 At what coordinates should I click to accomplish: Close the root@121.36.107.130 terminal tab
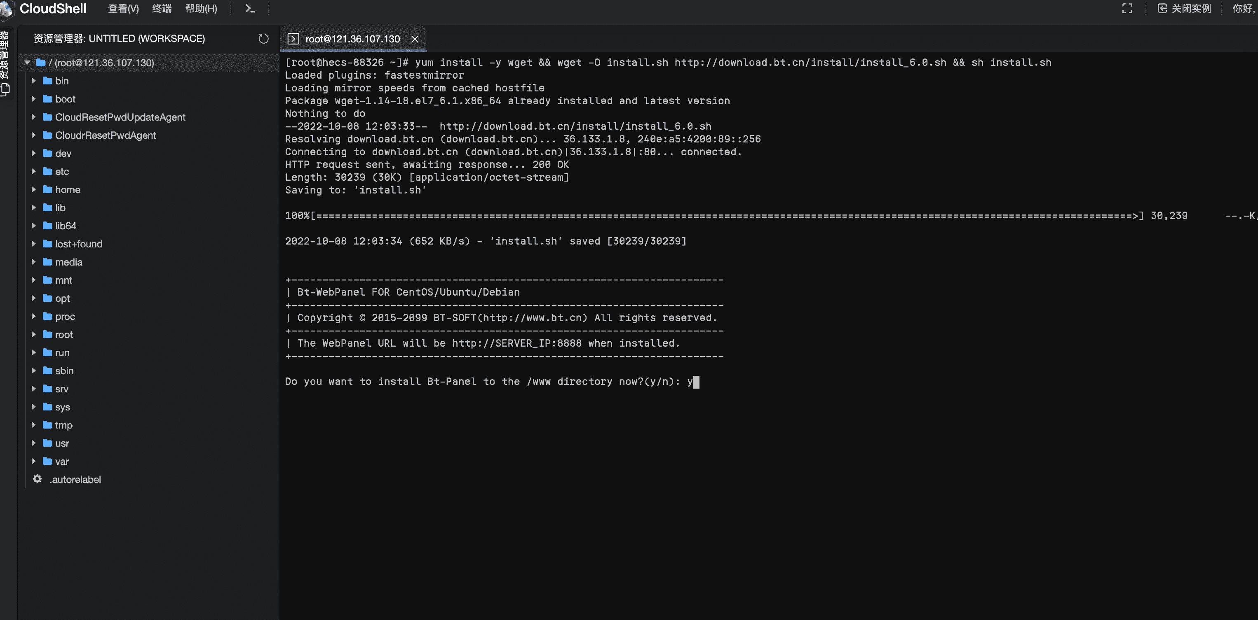(415, 39)
